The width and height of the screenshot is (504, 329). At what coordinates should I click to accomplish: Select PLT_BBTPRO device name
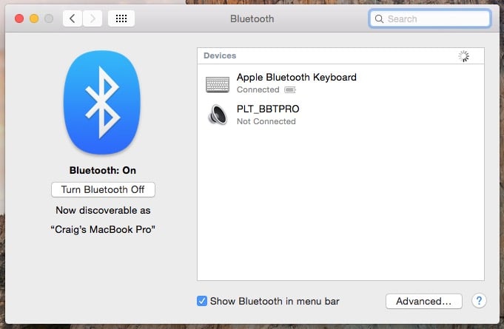tap(268, 109)
